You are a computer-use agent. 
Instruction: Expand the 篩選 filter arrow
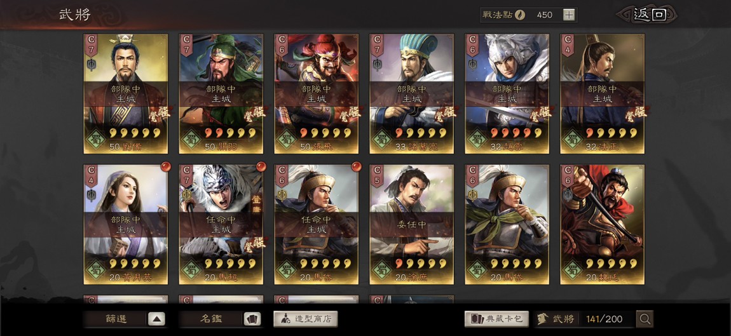156,319
